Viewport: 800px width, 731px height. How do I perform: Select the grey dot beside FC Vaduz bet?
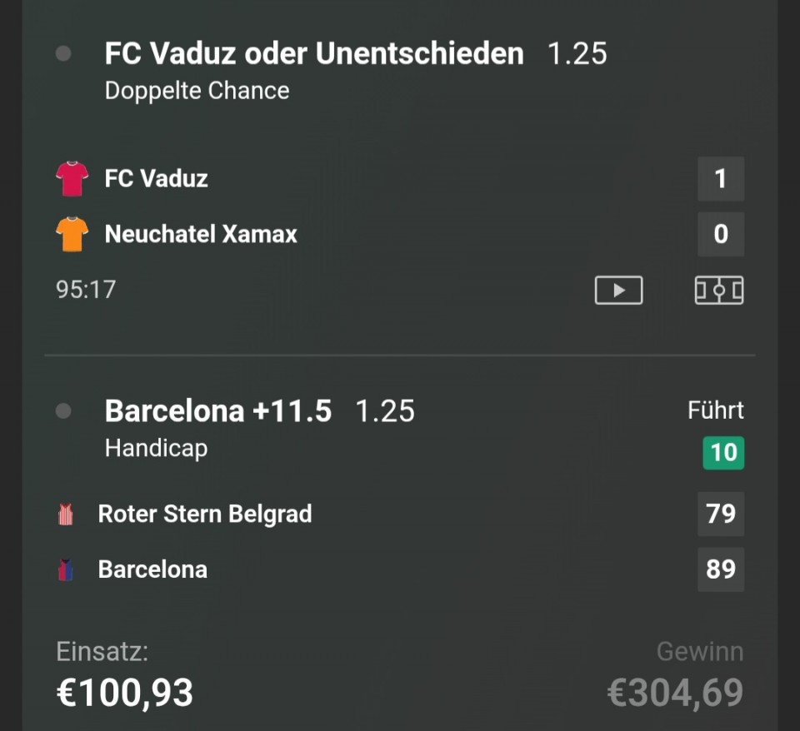click(63, 54)
